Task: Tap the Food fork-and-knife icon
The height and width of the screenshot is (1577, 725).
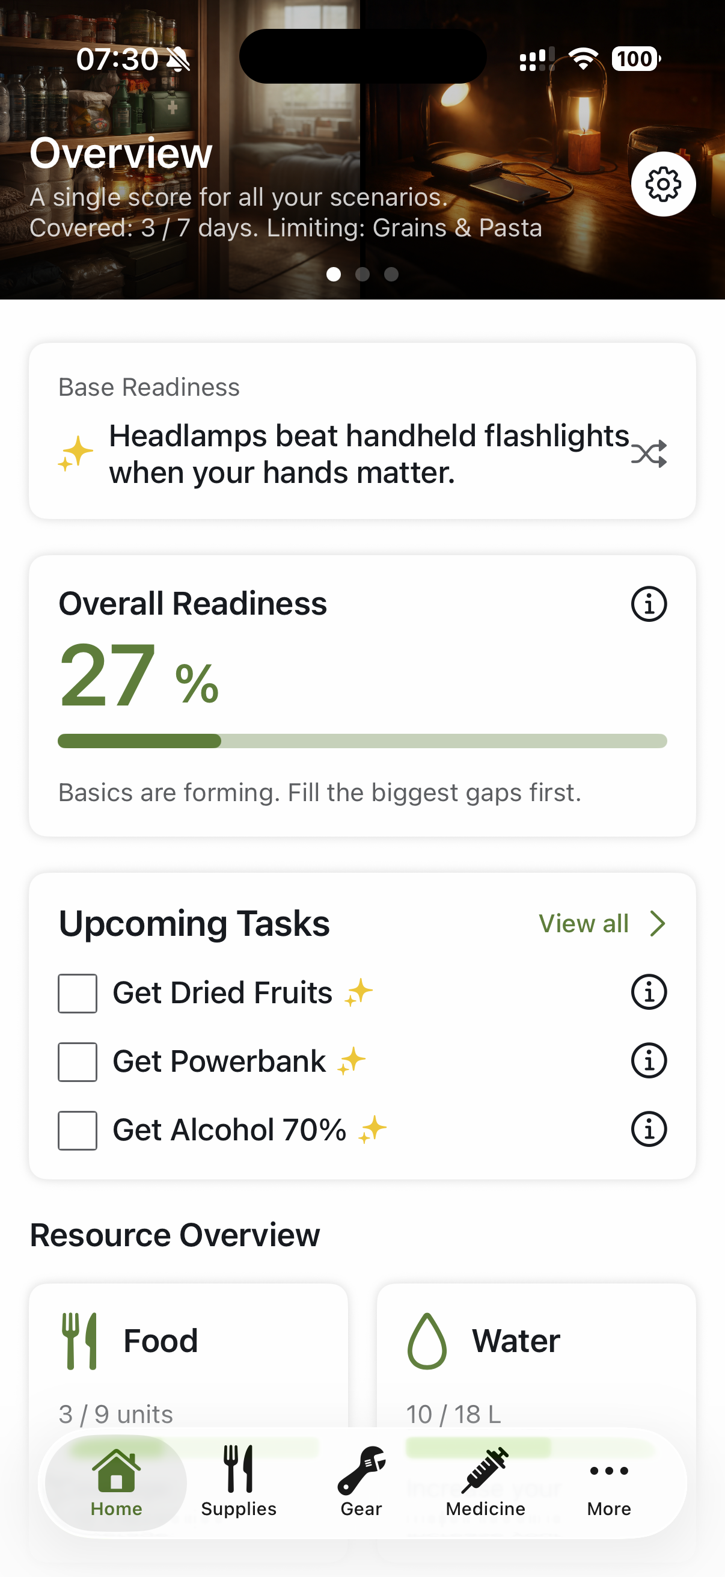Action: pos(79,1341)
